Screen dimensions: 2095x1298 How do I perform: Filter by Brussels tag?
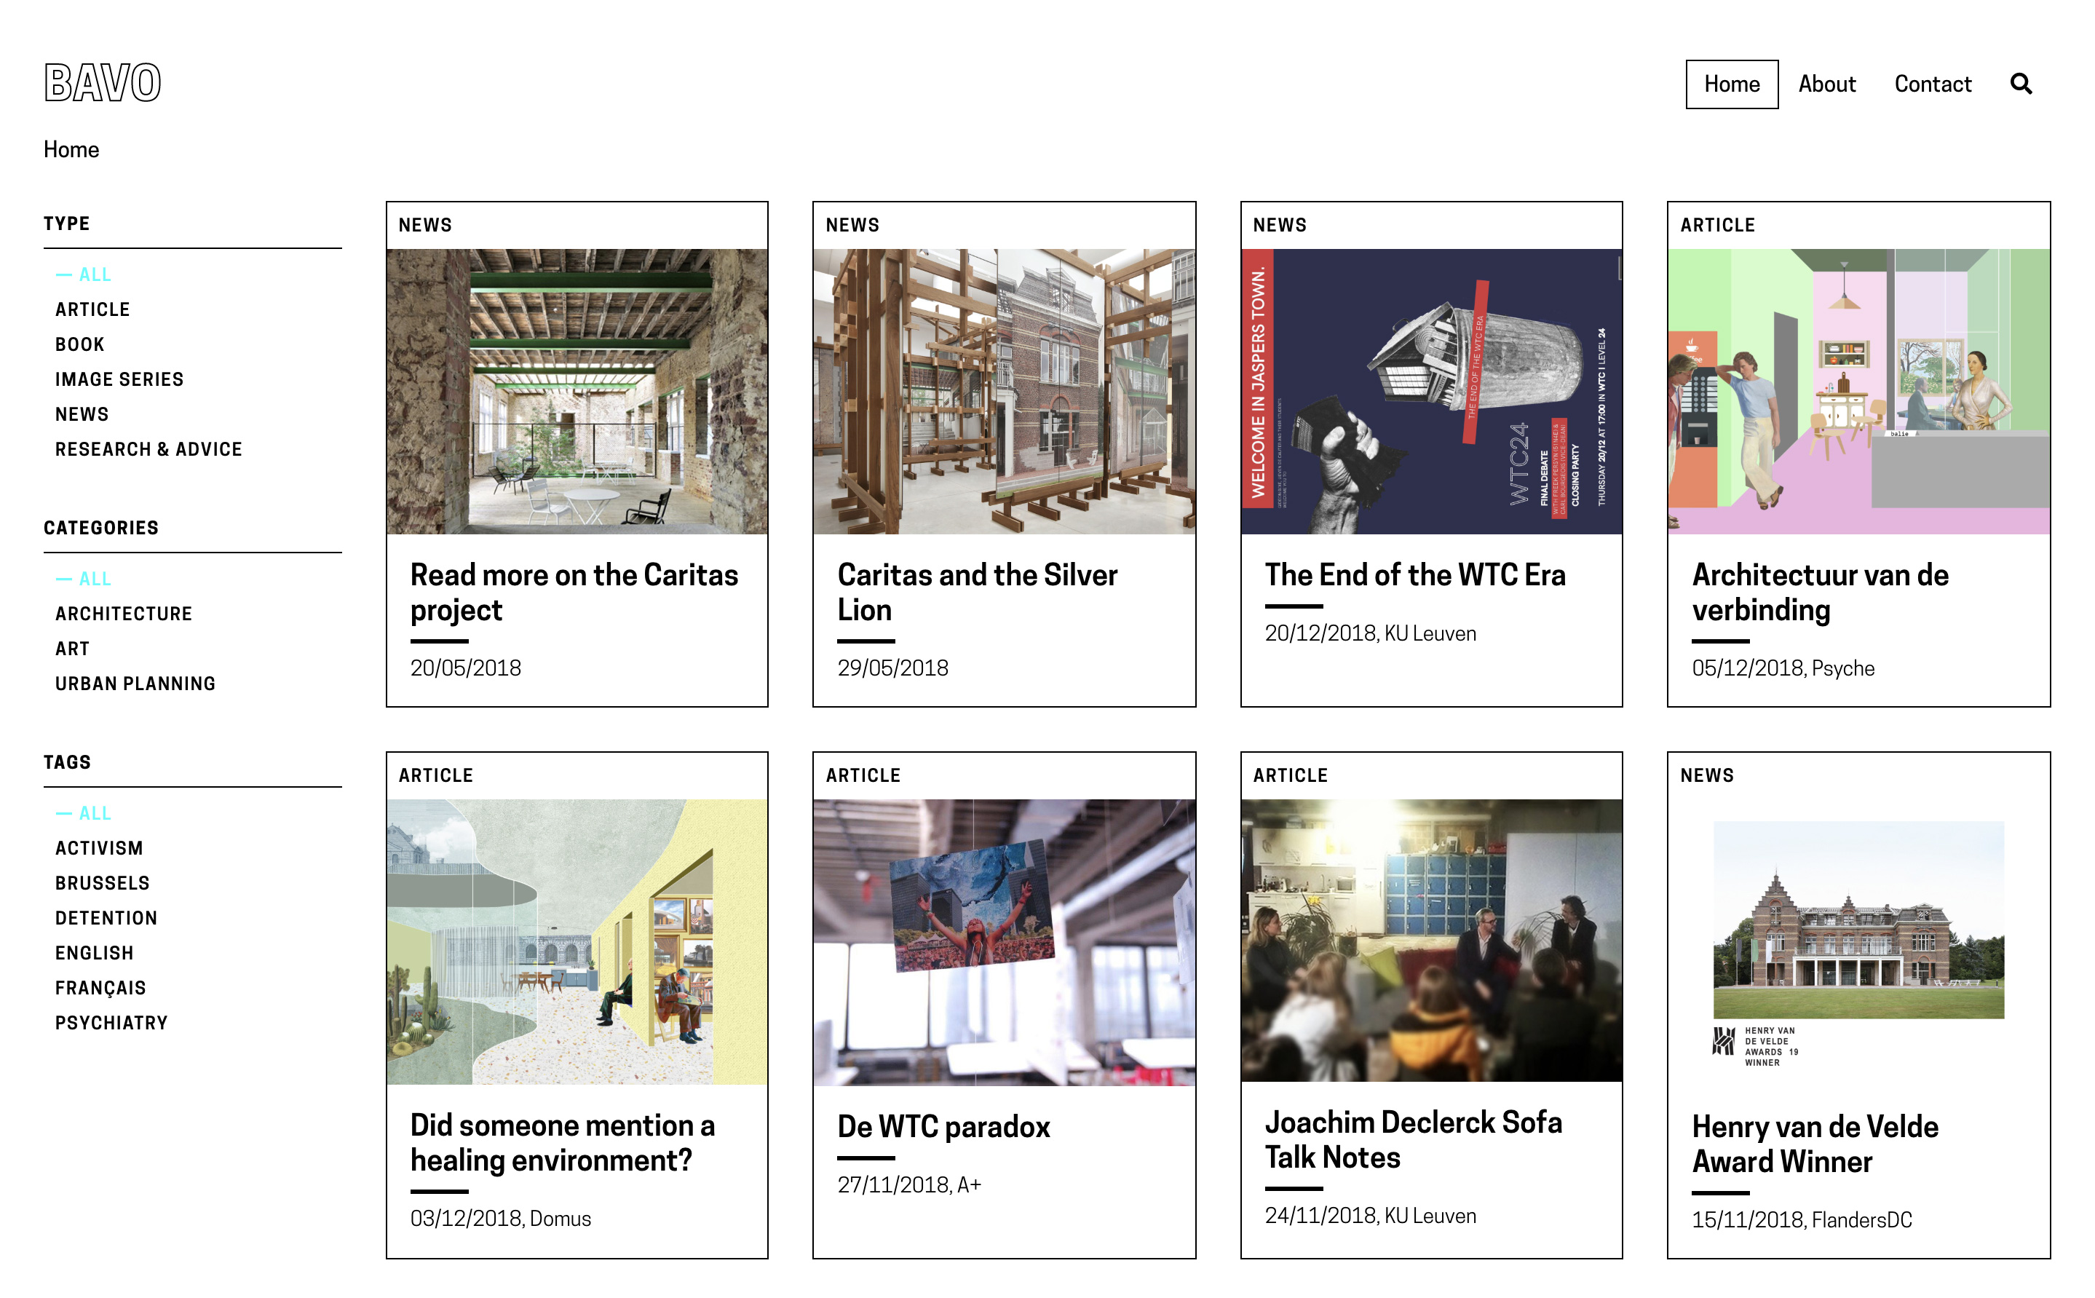(x=102, y=883)
